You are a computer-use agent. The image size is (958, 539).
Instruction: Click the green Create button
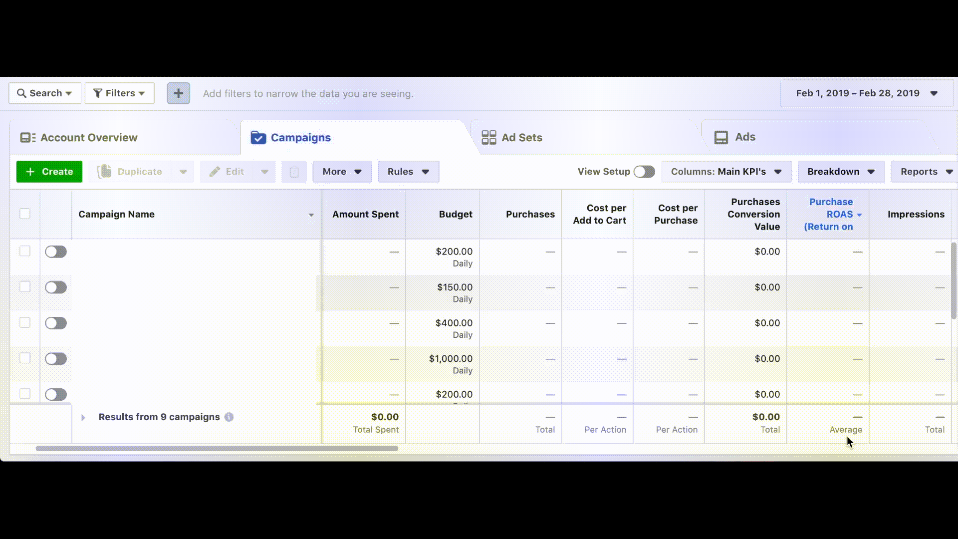coord(49,172)
